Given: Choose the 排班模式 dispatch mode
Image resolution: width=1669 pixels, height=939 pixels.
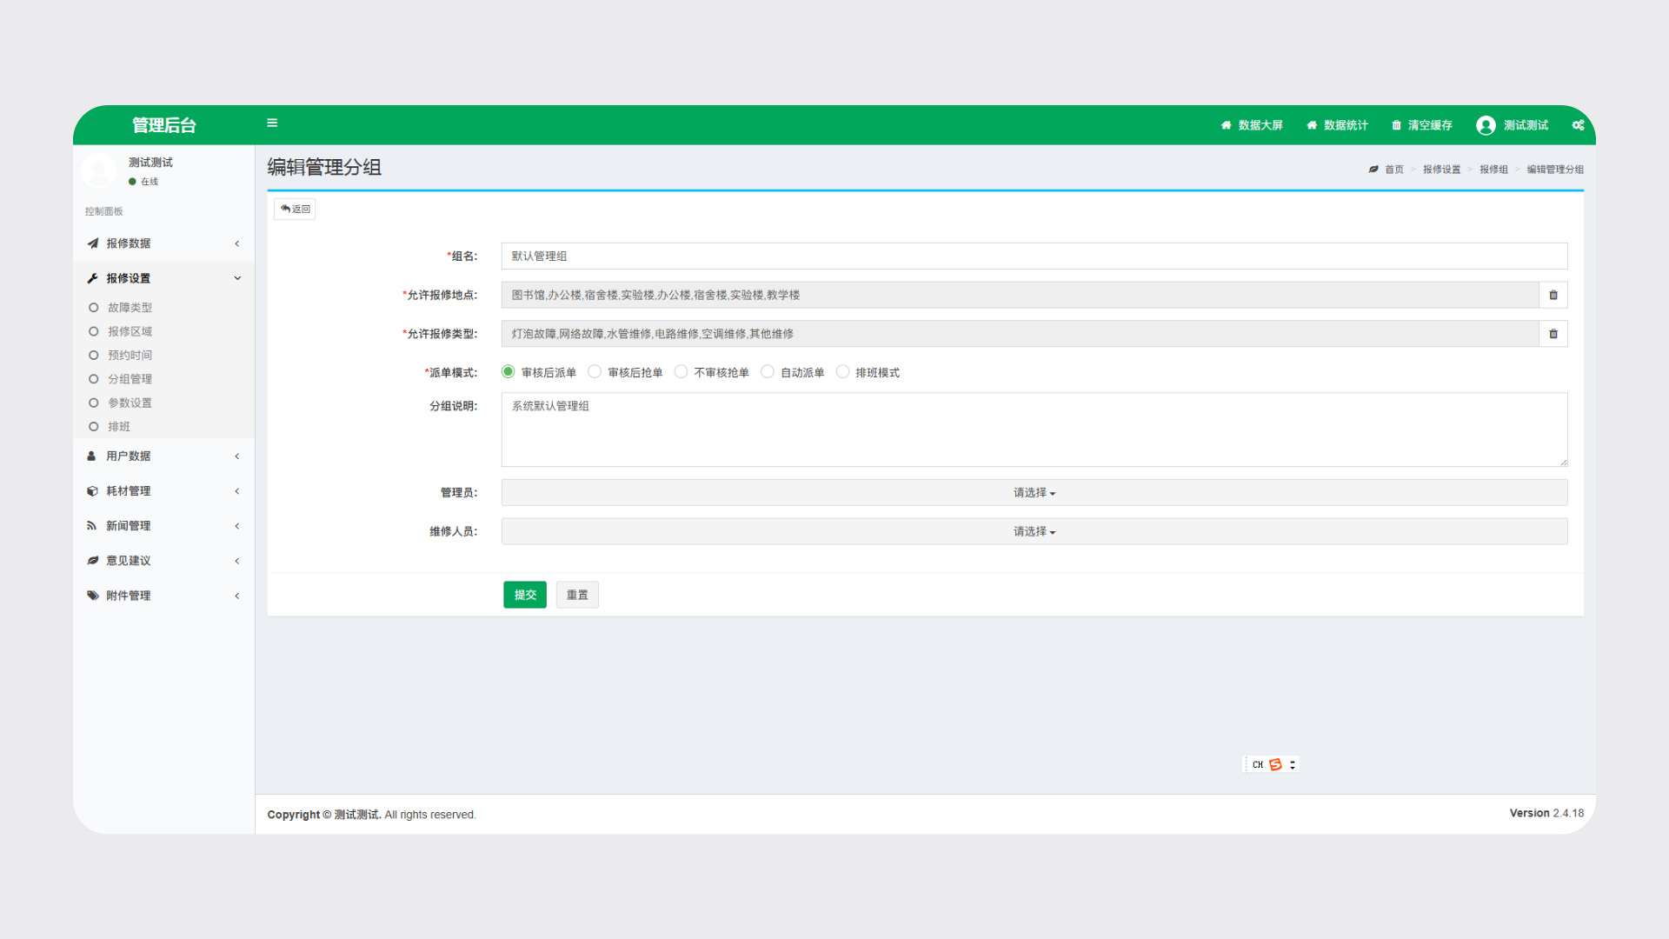Looking at the screenshot, I should (x=843, y=372).
